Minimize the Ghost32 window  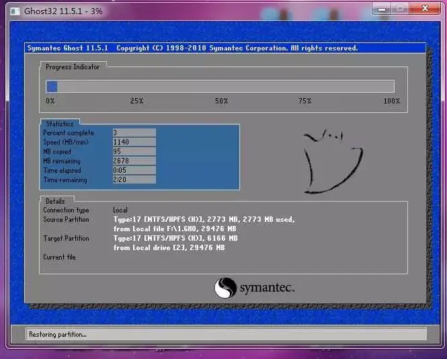point(382,9)
